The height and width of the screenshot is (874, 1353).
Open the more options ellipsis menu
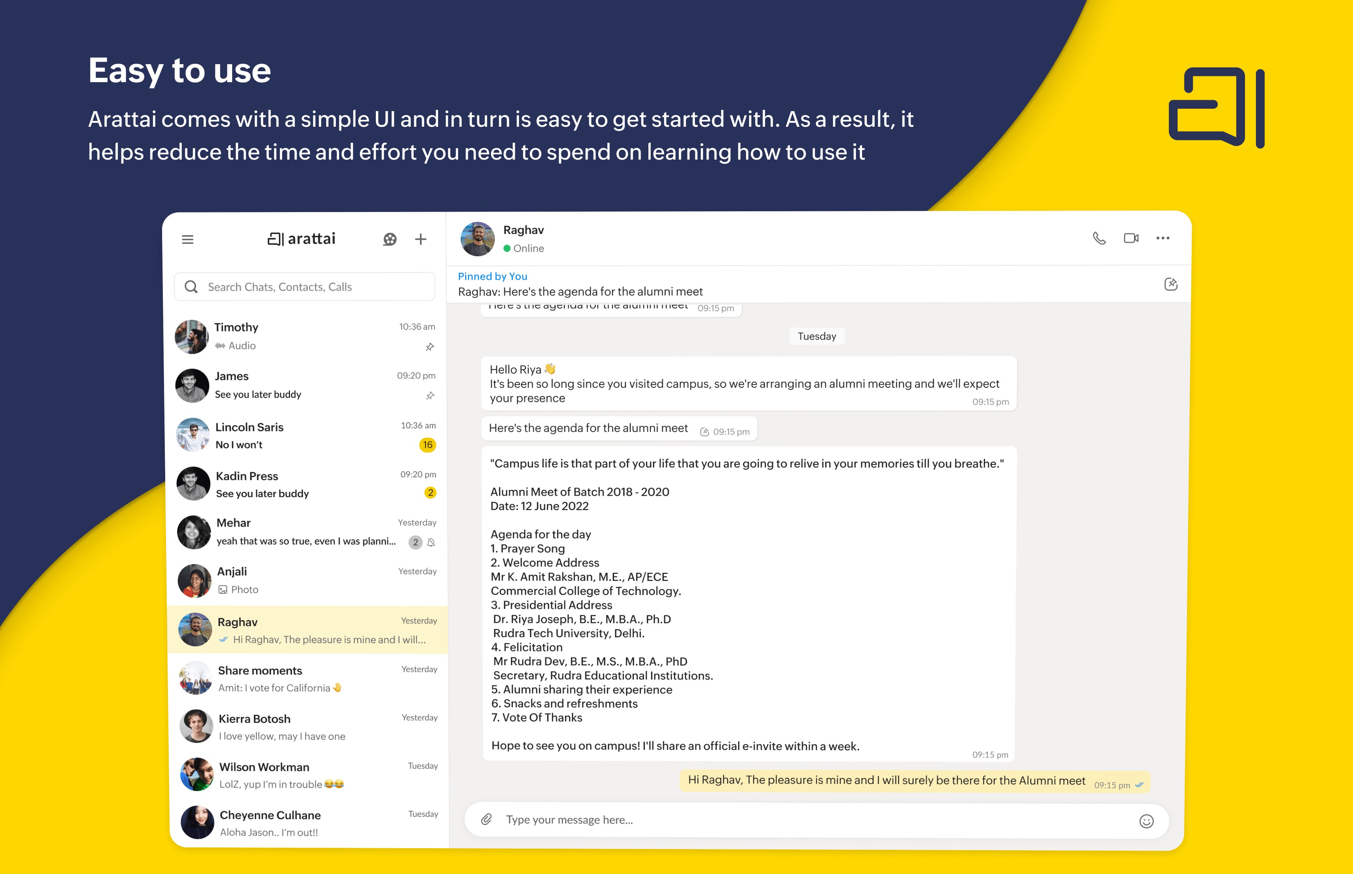1163,238
